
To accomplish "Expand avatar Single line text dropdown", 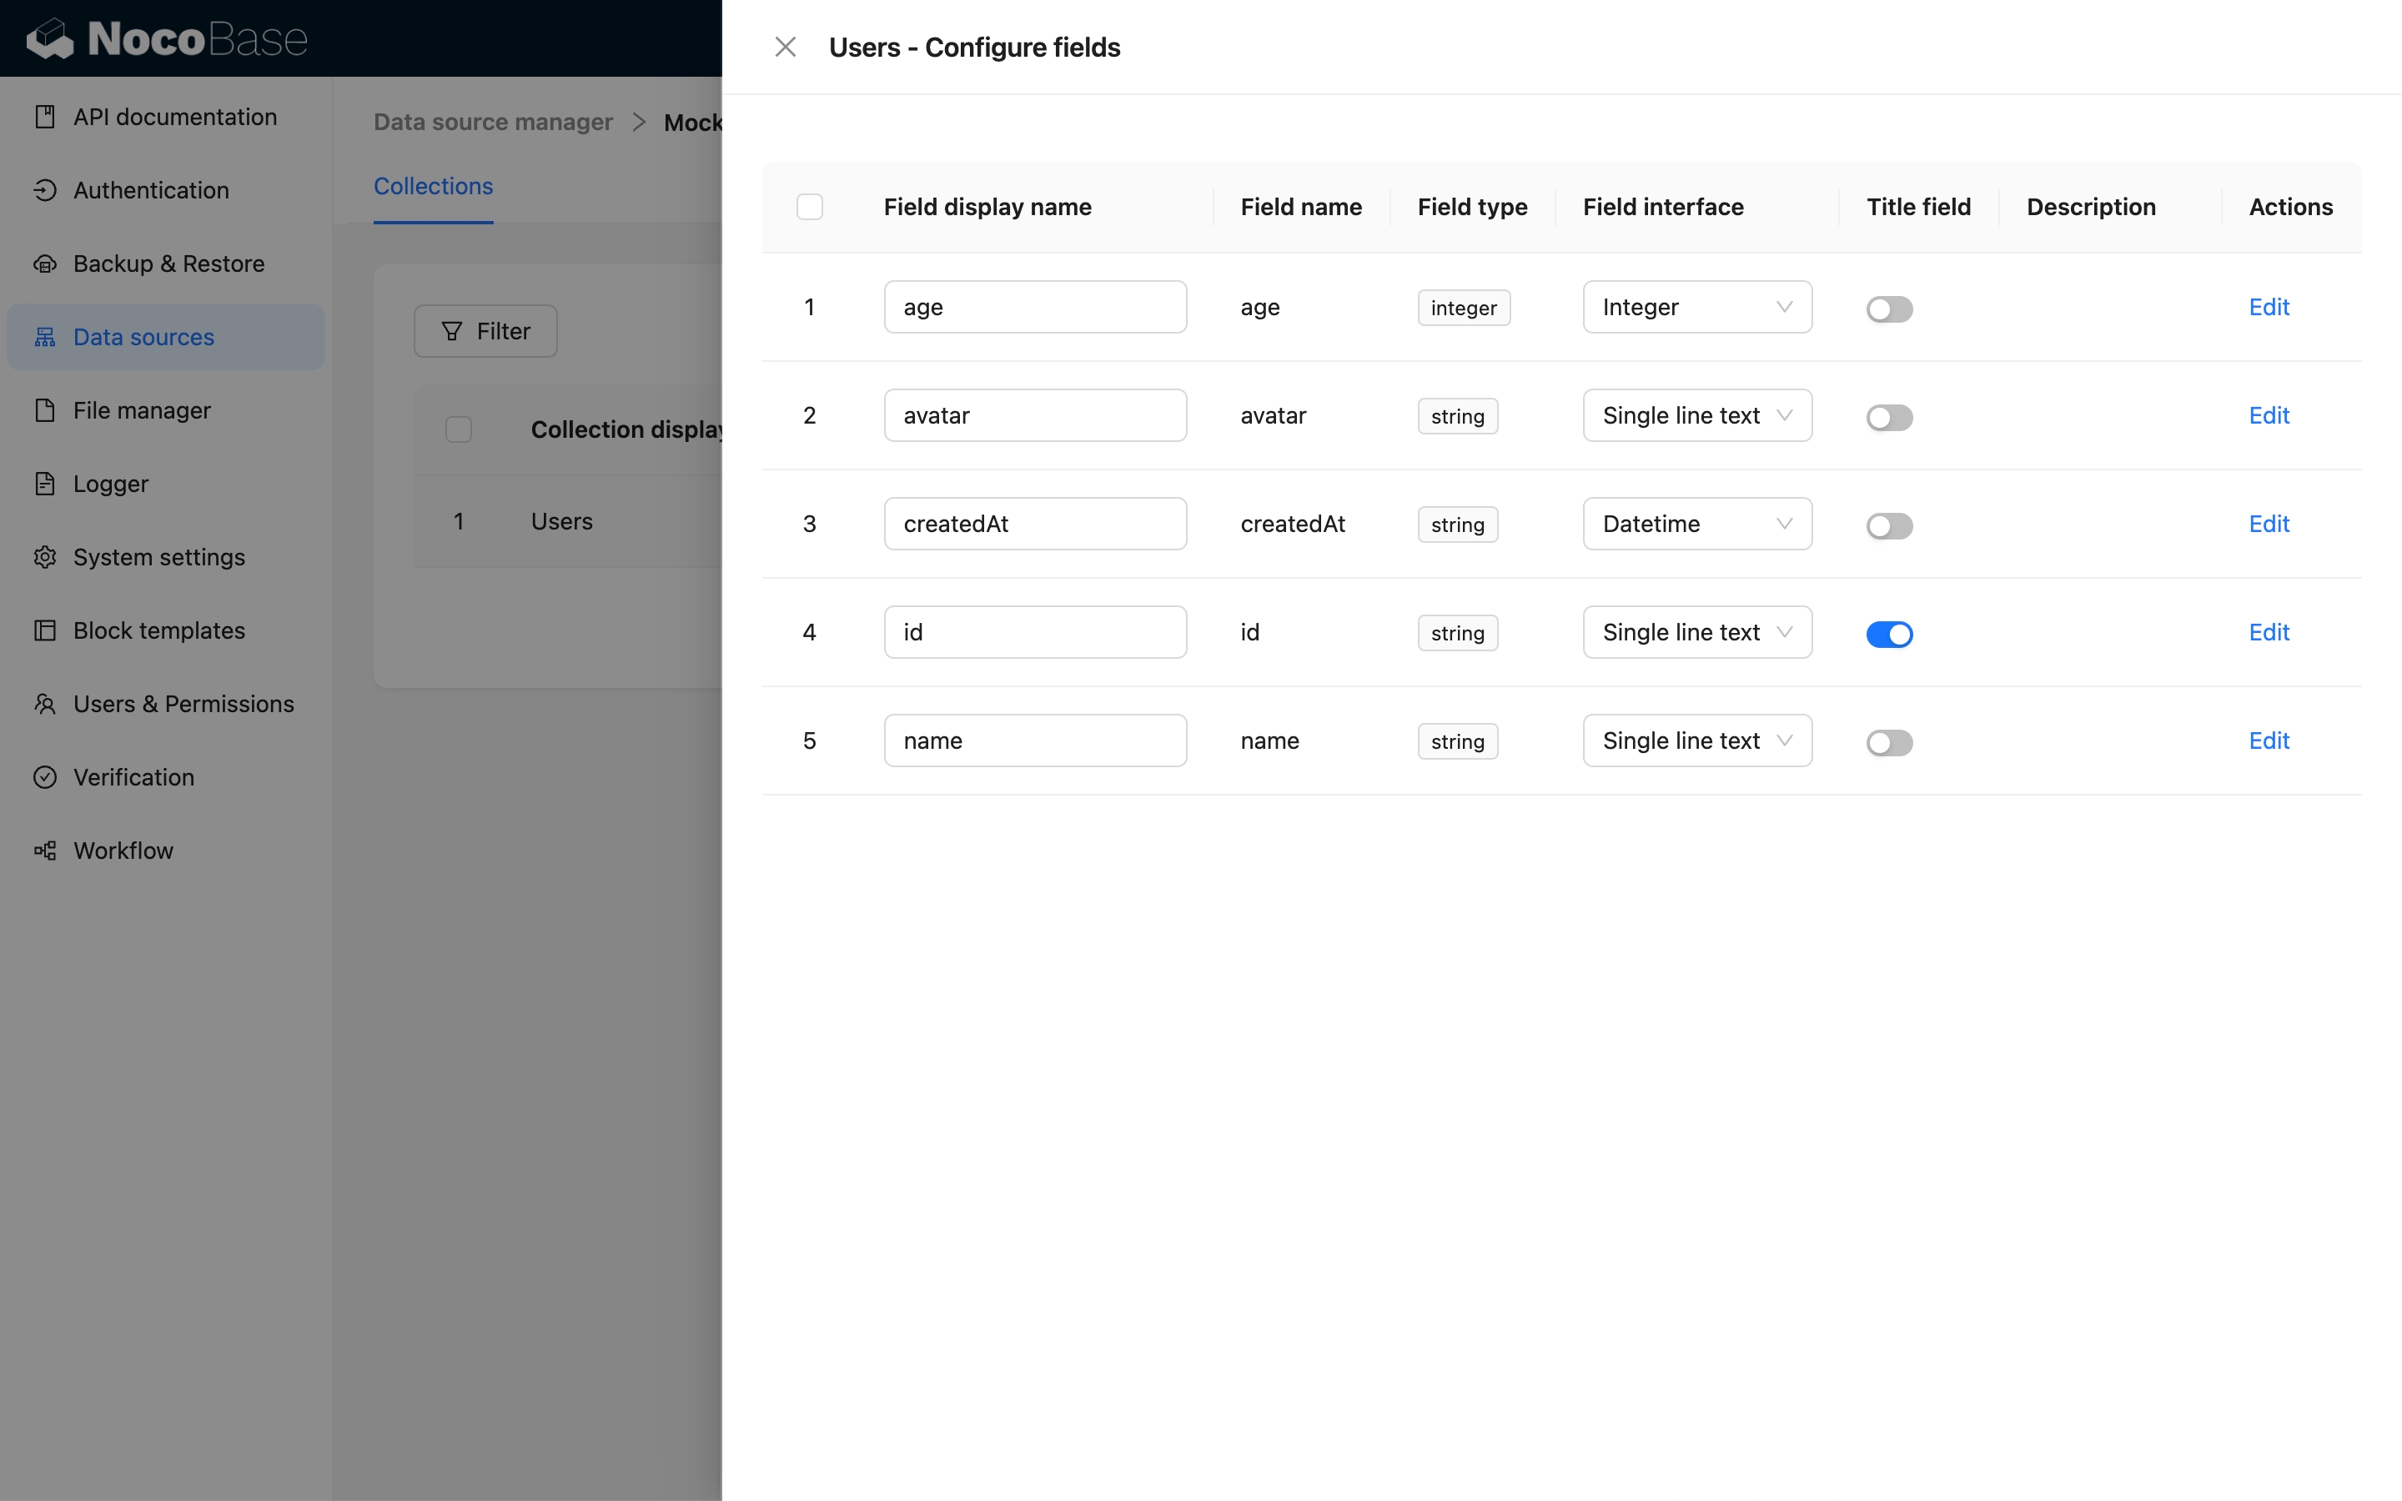I will [1697, 416].
